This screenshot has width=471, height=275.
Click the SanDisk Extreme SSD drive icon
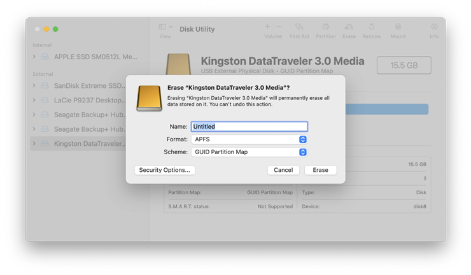click(x=45, y=86)
